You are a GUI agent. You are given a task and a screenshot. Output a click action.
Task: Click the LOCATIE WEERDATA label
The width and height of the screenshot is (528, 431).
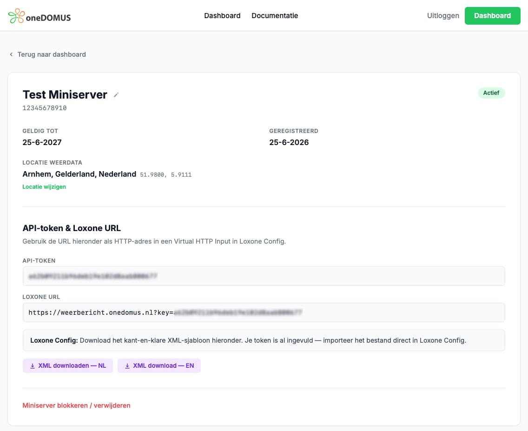tap(52, 163)
